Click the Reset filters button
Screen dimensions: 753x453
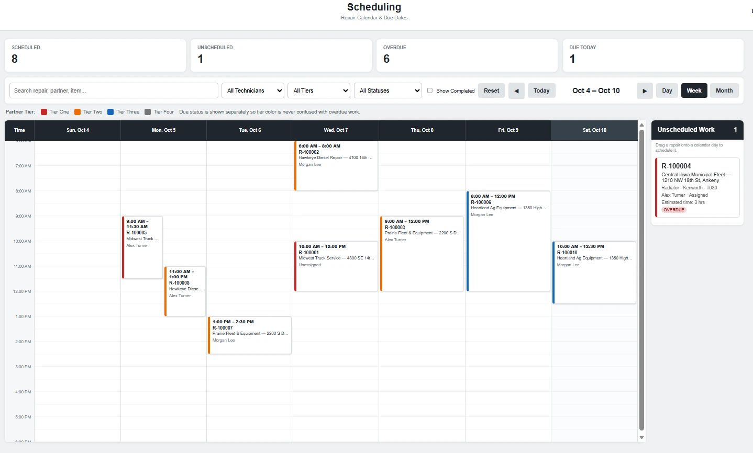click(x=492, y=90)
